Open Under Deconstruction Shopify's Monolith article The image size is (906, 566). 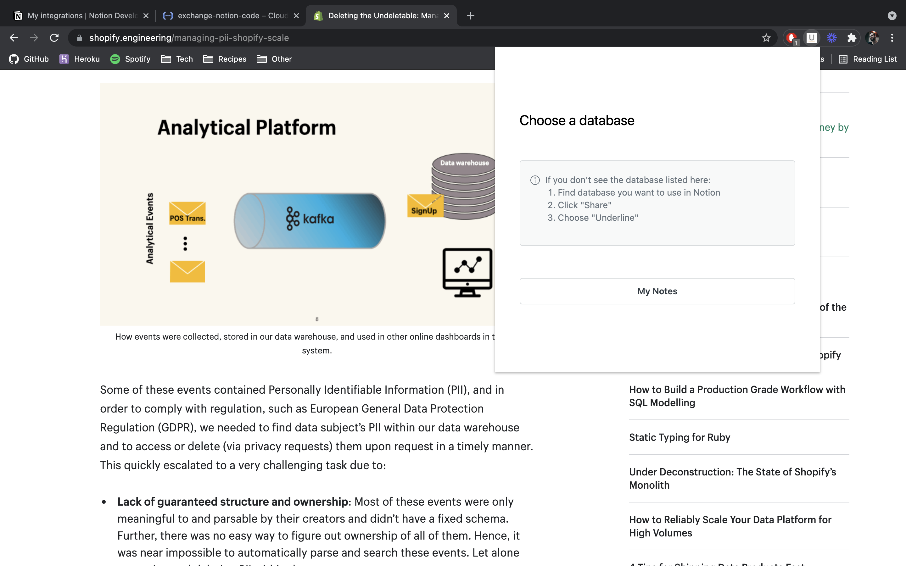click(733, 478)
